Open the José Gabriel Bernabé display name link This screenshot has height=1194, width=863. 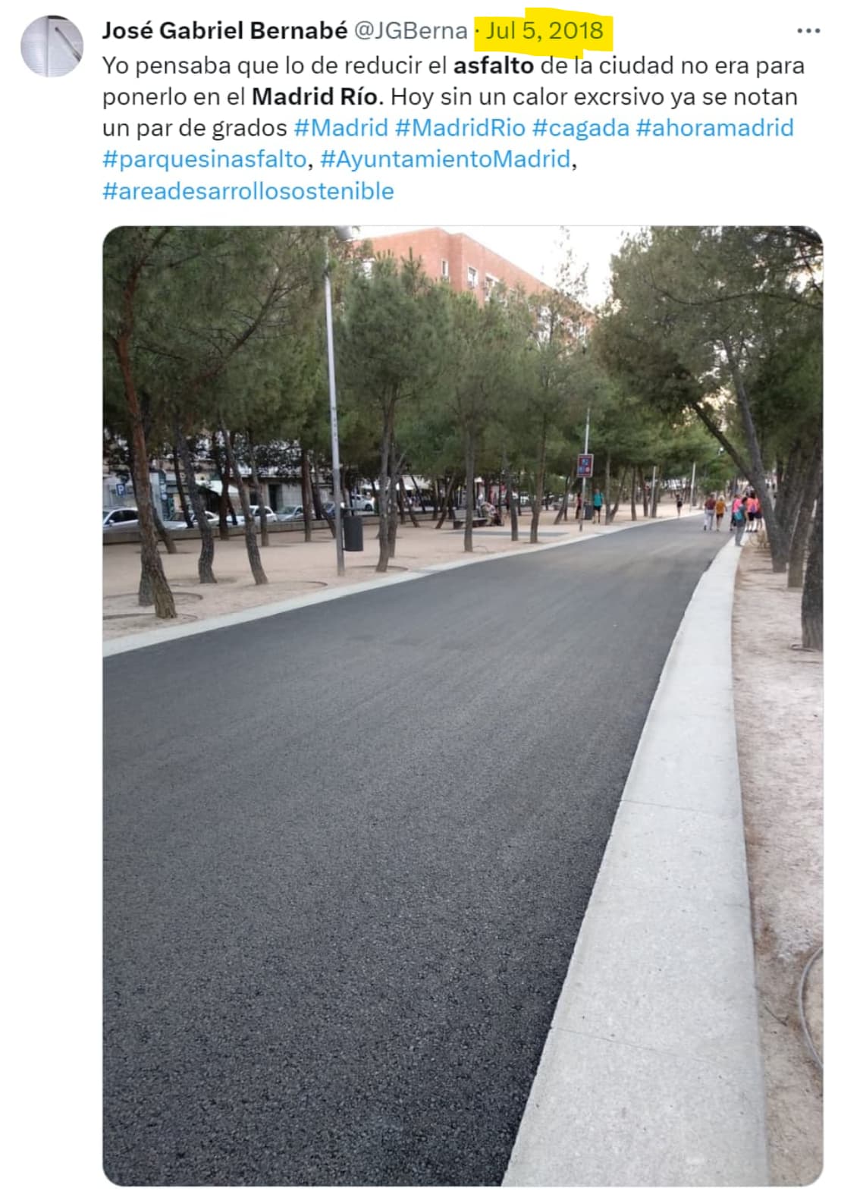(225, 30)
